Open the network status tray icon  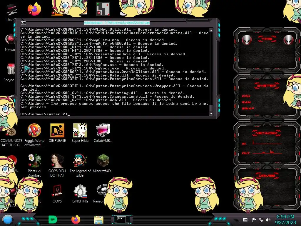coord(261,220)
